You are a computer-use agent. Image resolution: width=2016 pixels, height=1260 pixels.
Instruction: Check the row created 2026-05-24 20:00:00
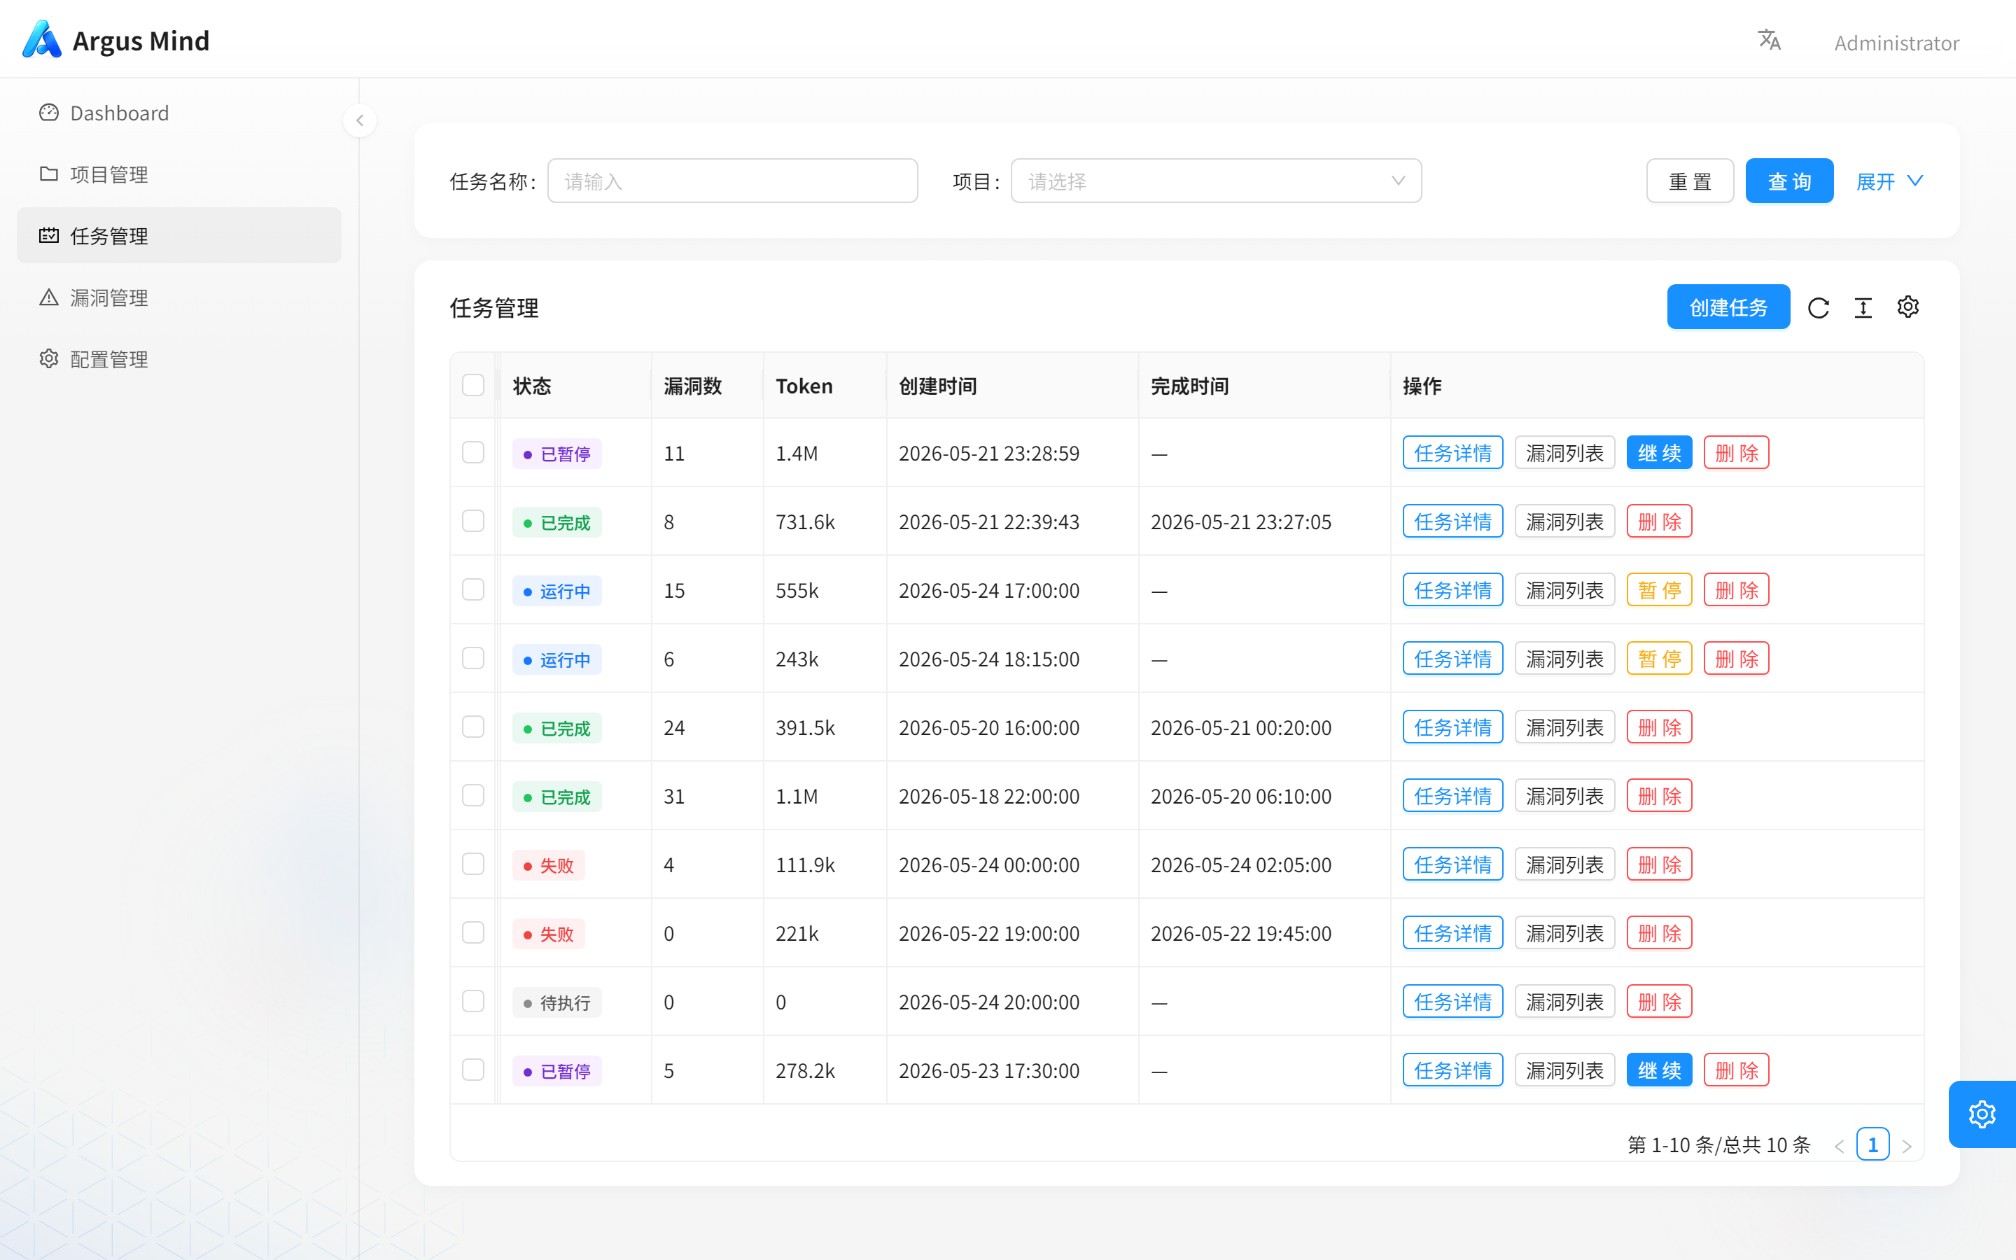pos(473,1002)
